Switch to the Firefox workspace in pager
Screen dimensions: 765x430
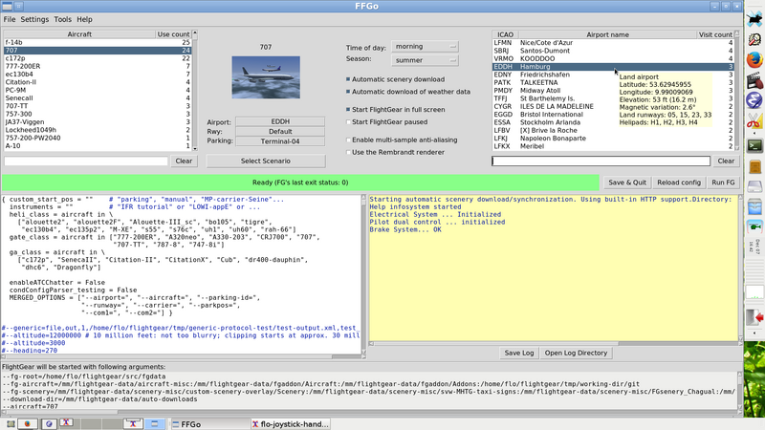[x=28, y=423]
